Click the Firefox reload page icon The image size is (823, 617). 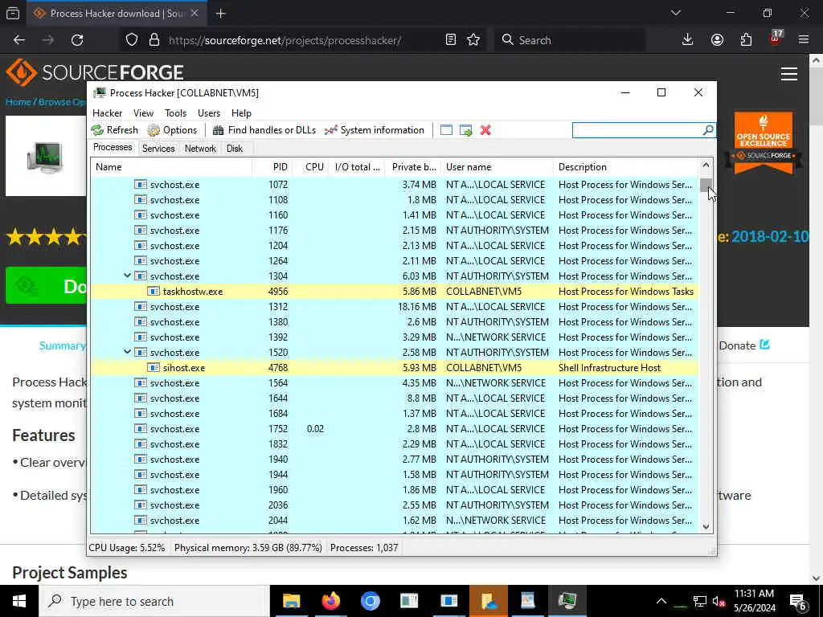click(x=77, y=40)
